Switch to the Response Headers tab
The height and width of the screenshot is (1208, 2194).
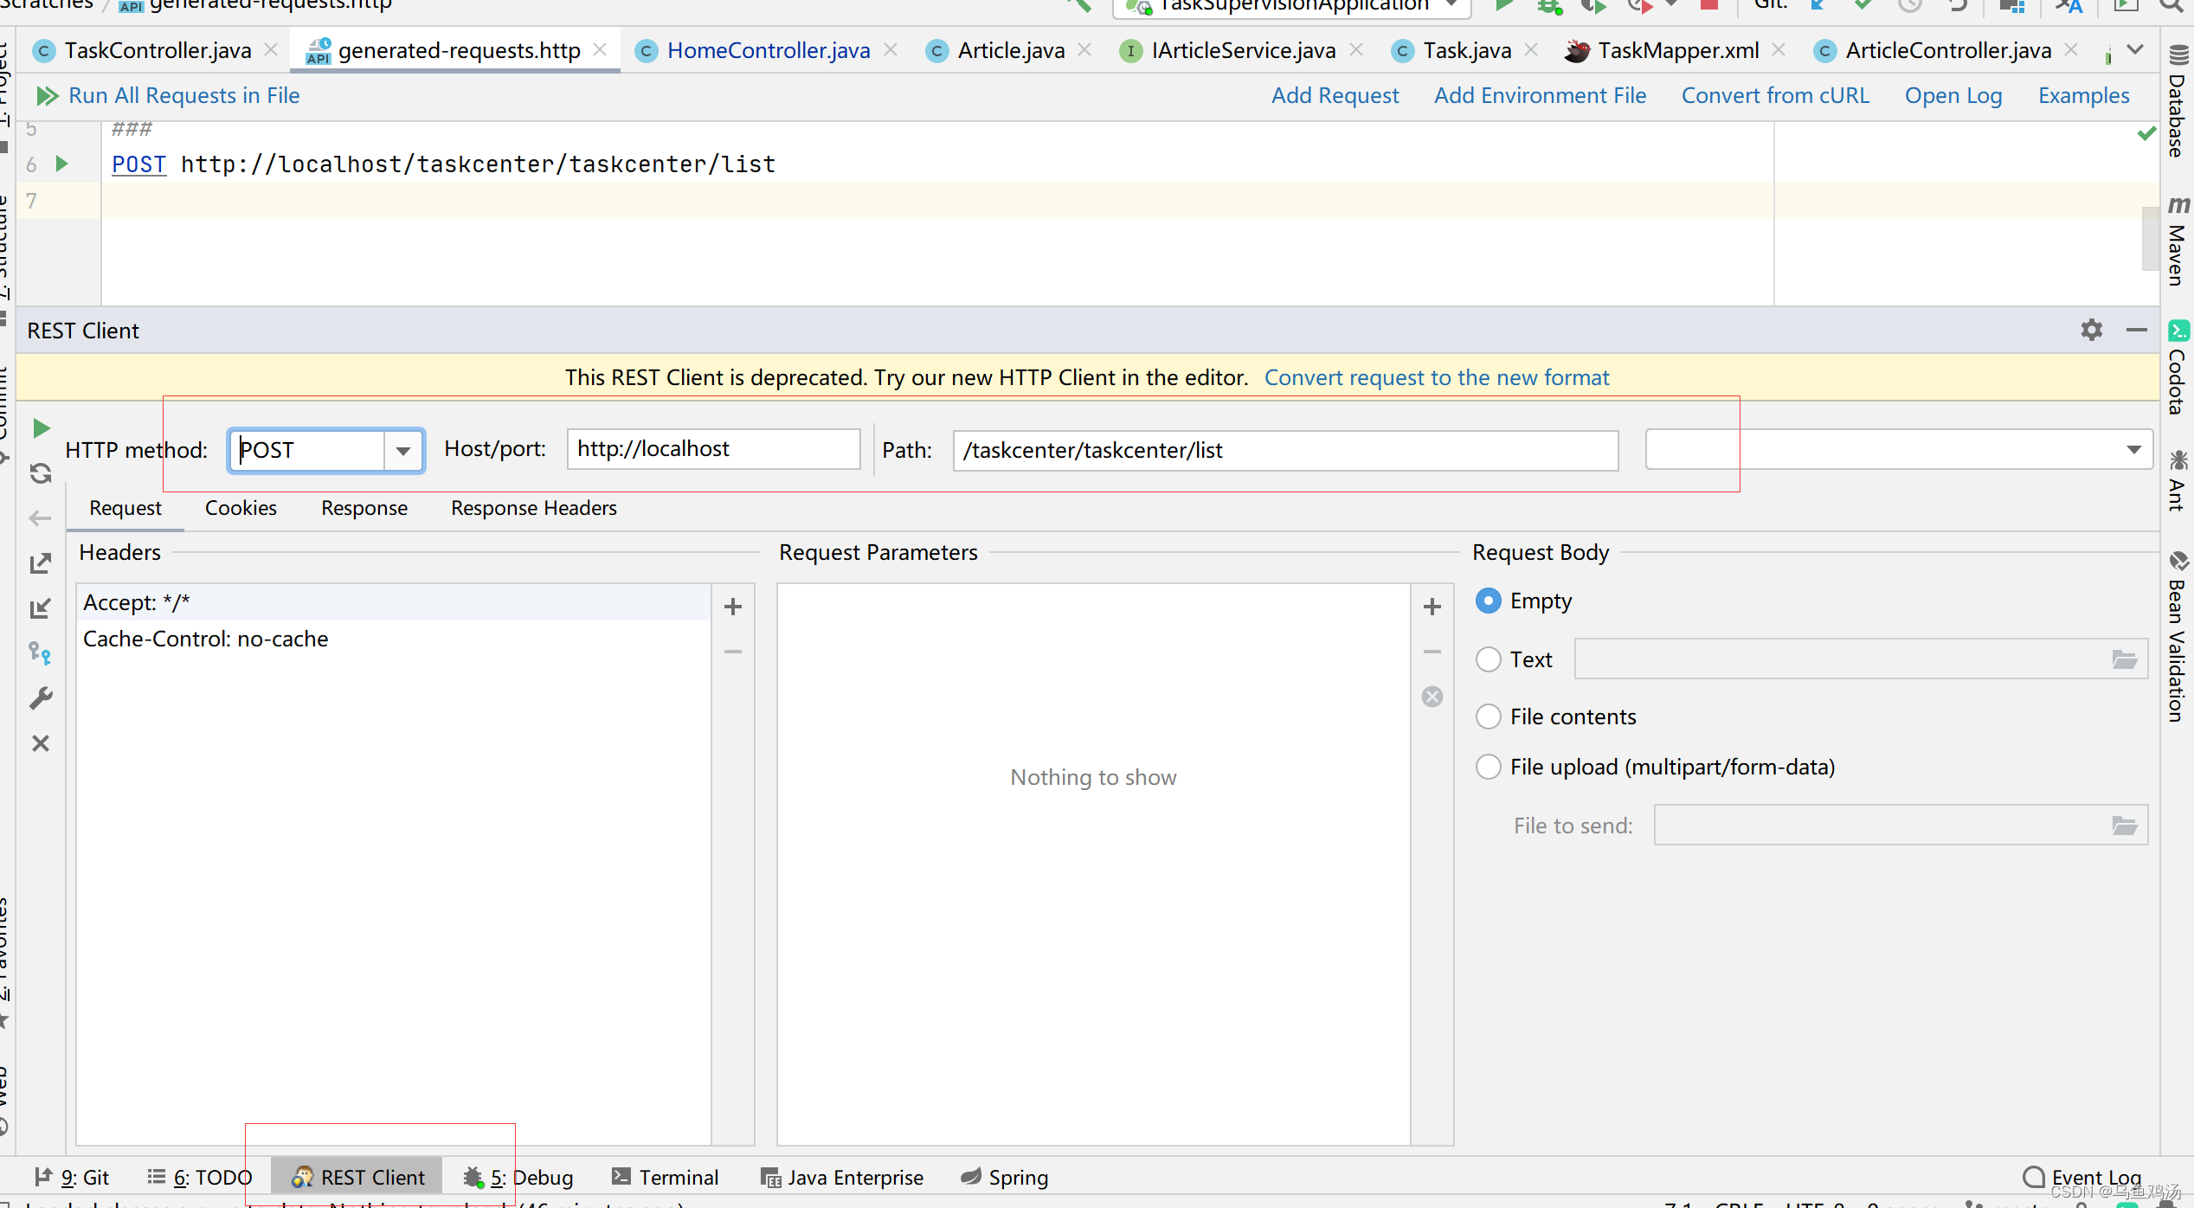(533, 508)
